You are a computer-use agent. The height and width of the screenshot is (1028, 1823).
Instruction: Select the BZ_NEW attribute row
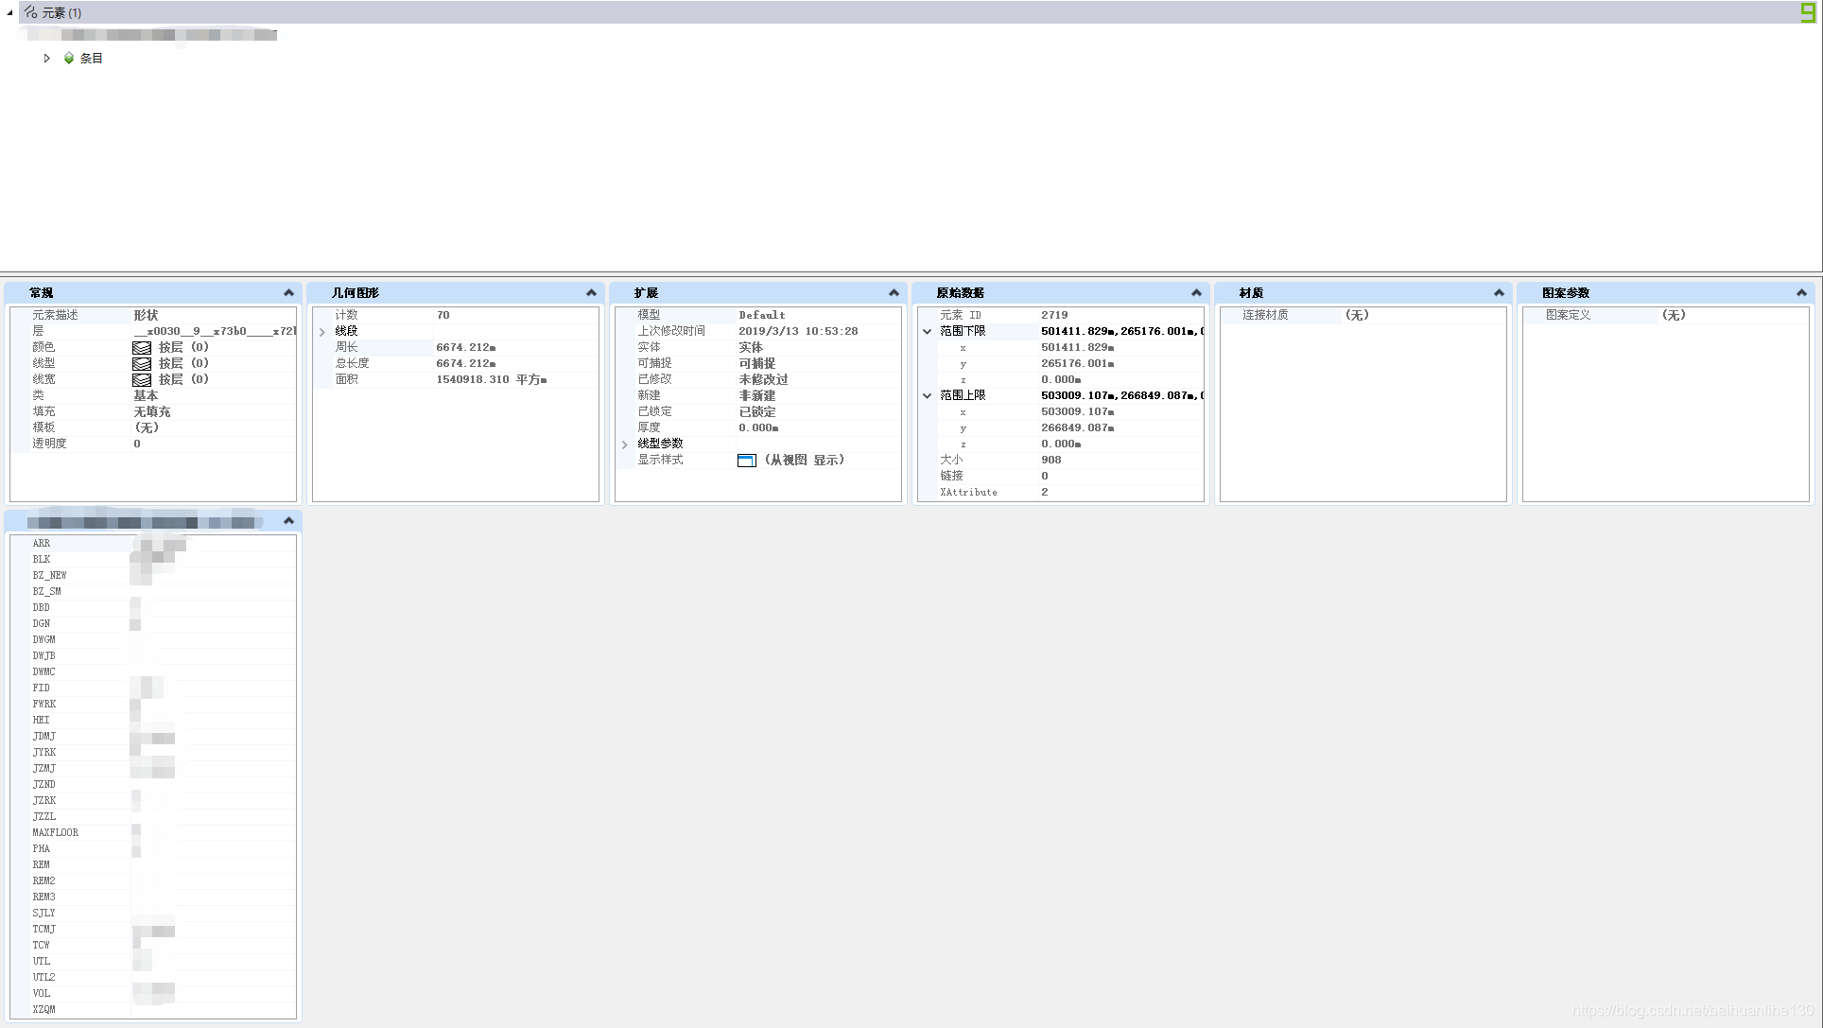pyautogui.click(x=154, y=575)
